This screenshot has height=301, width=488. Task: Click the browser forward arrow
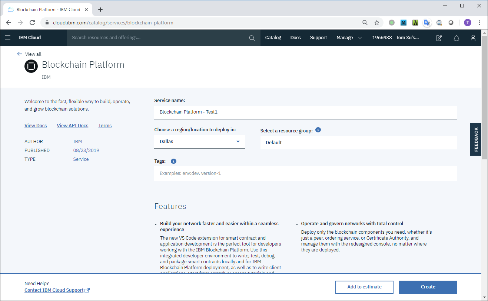20,23
